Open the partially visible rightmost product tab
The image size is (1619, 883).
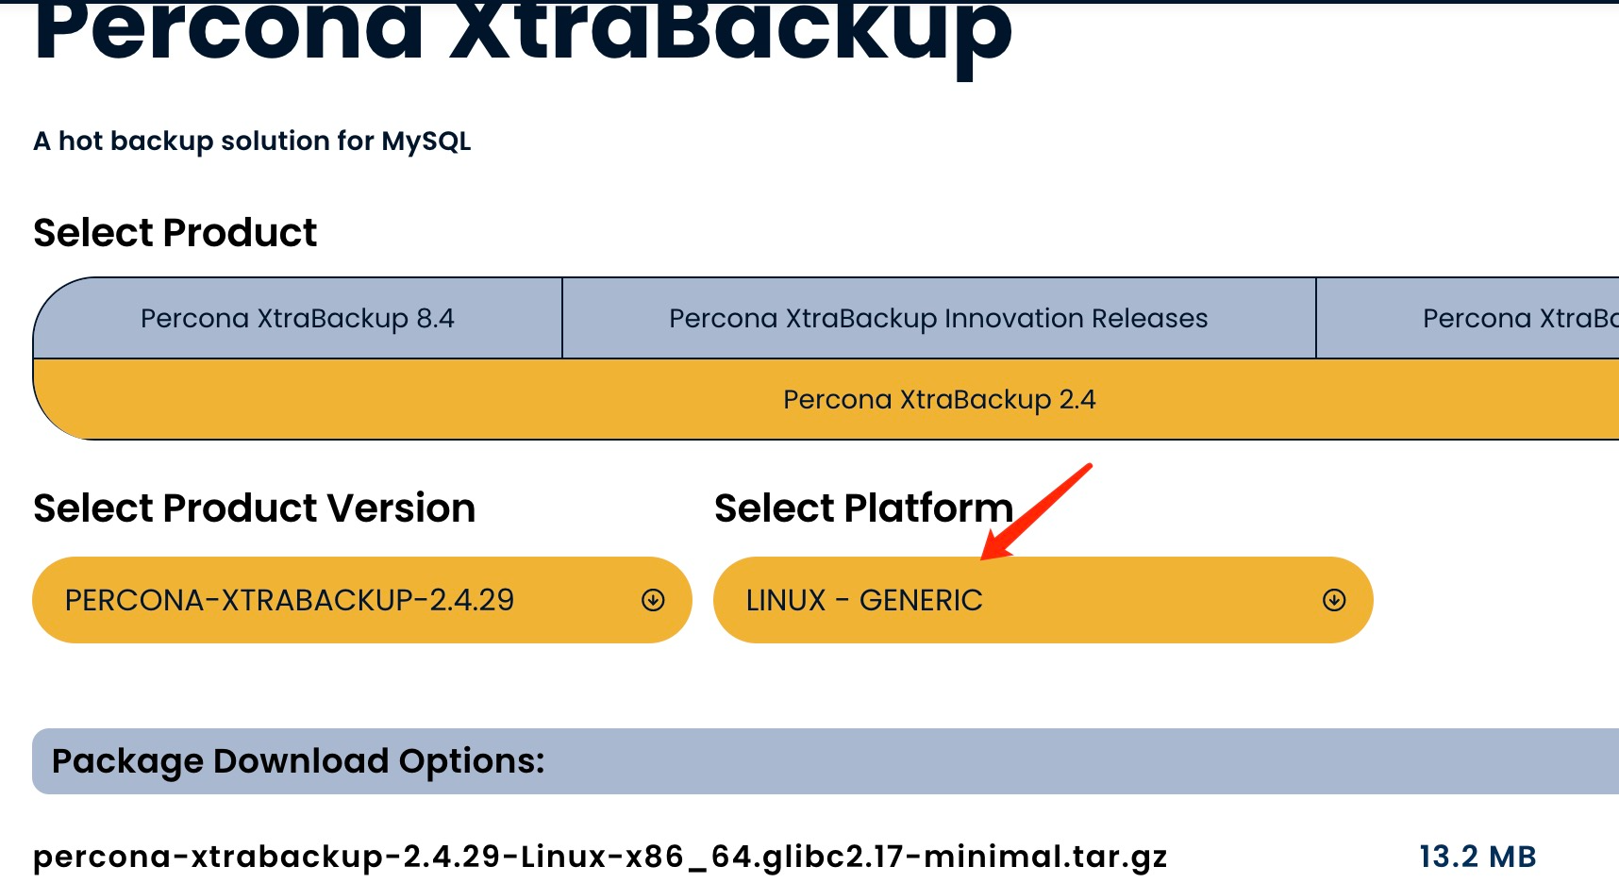[1519, 319]
